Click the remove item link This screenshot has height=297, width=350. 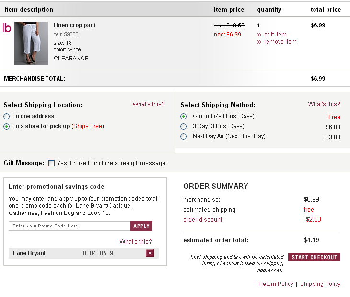280,42
